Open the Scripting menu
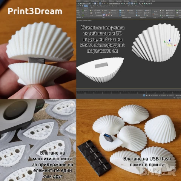This screenshot has height=181, width=181. tap(127, 1)
